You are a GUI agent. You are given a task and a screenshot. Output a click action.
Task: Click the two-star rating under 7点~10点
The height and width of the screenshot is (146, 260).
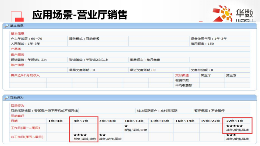point(102,135)
